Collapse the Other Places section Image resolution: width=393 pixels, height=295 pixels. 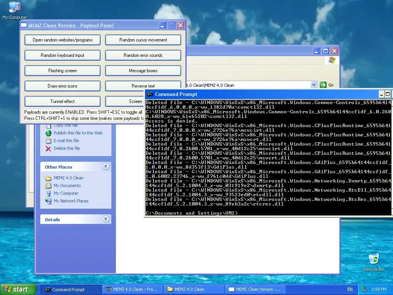(x=106, y=166)
